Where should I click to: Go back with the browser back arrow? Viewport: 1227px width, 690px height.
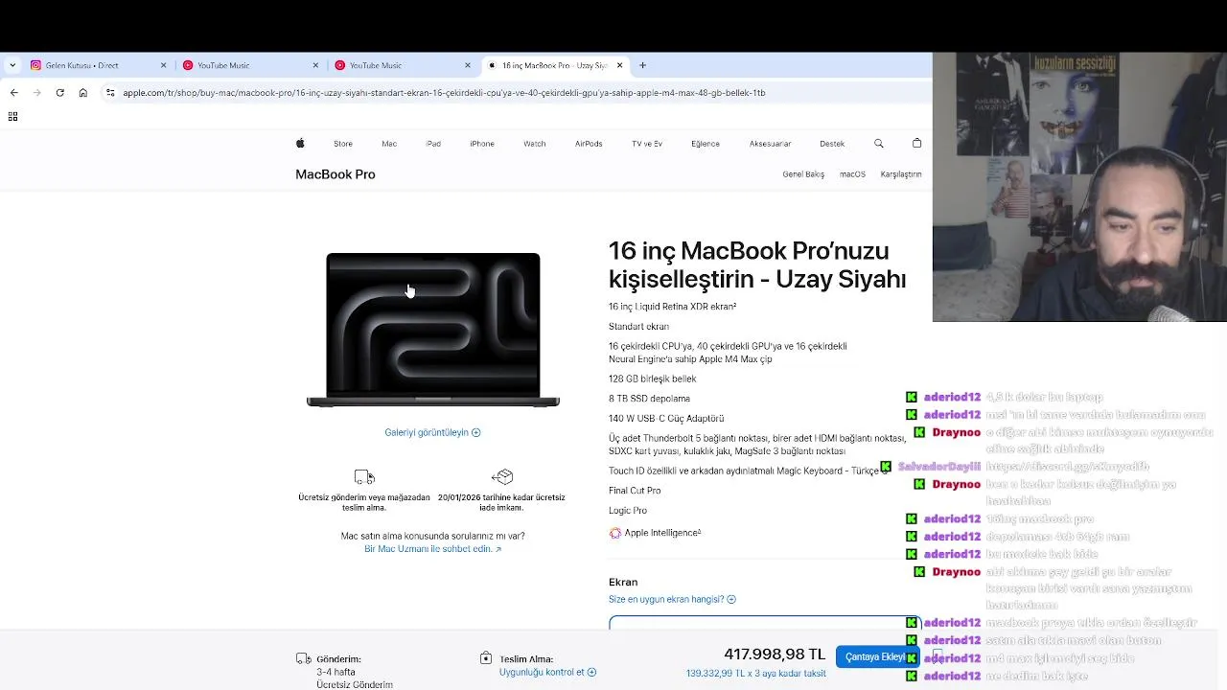[13, 93]
